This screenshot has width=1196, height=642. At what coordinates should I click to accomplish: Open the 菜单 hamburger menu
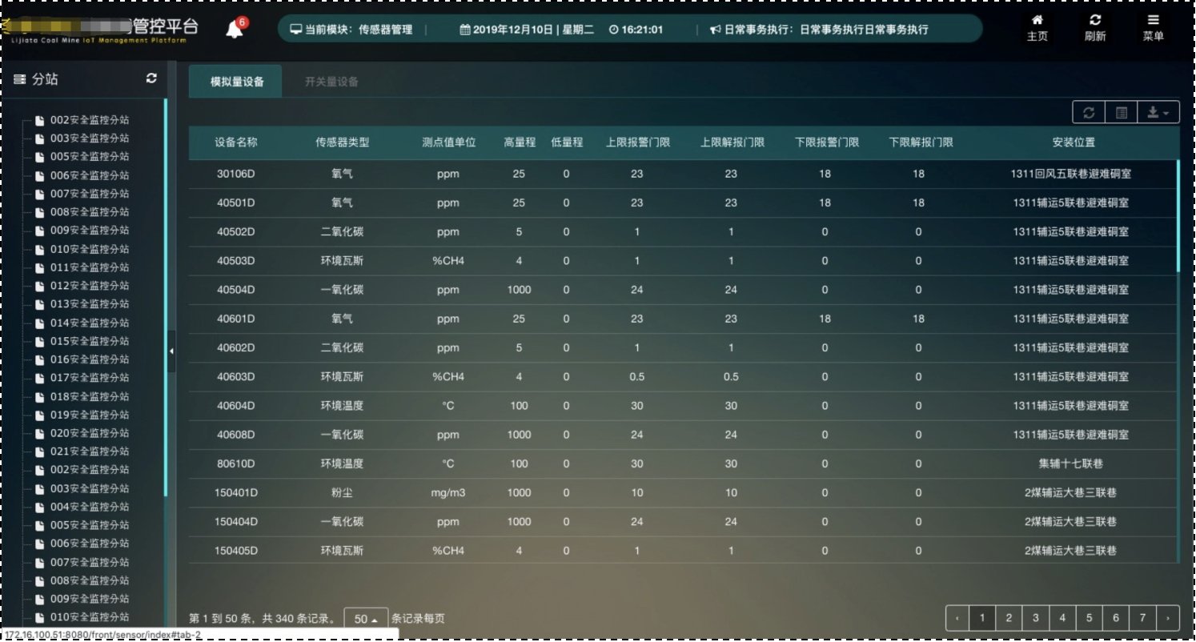[1153, 28]
